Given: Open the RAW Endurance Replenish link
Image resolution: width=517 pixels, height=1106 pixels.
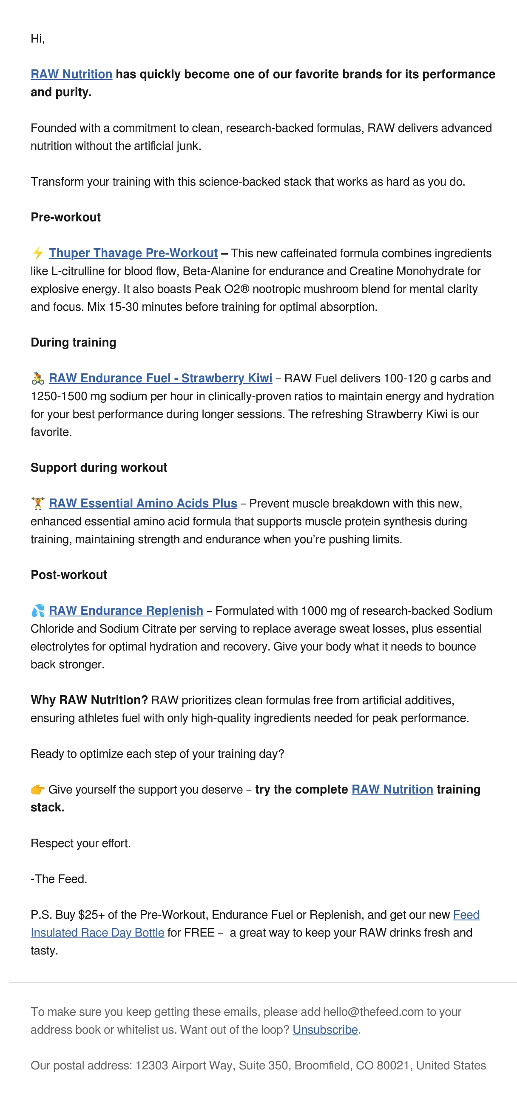Looking at the screenshot, I should coord(125,610).
